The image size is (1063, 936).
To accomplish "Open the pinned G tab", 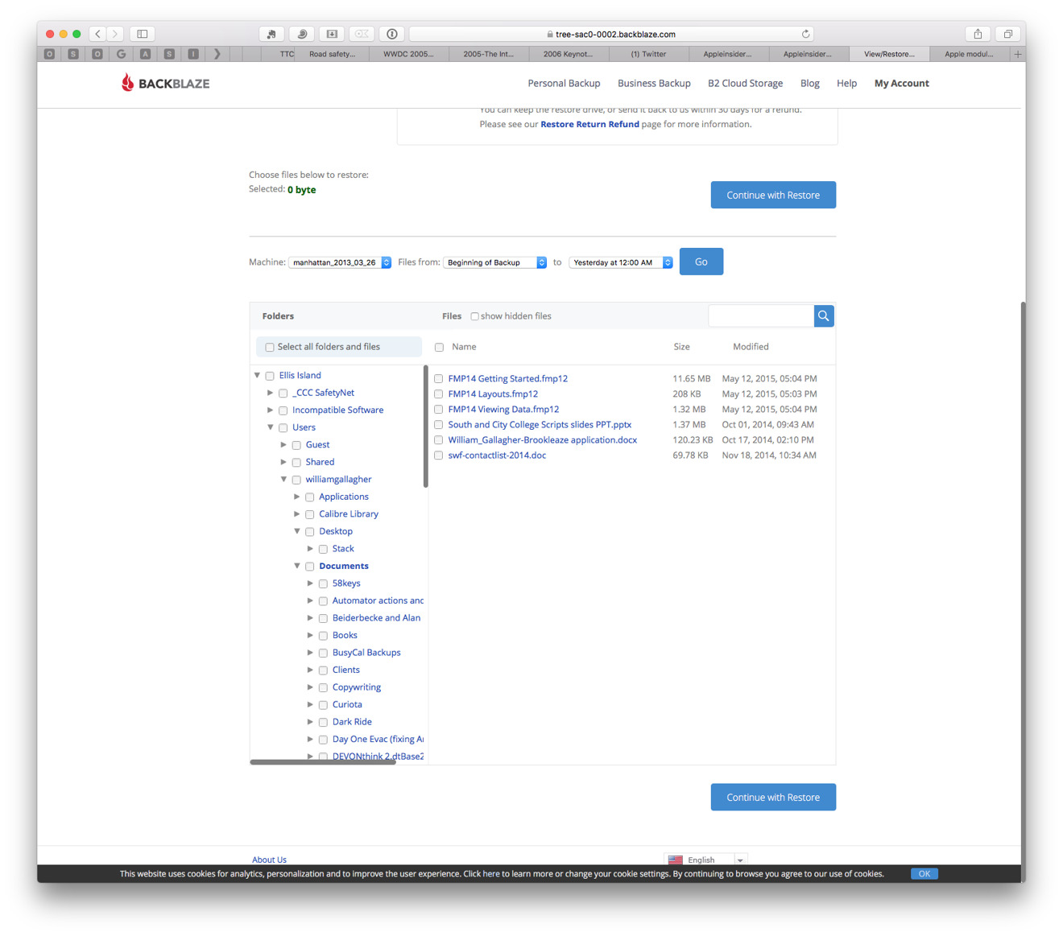I will [x=122, y=54].
